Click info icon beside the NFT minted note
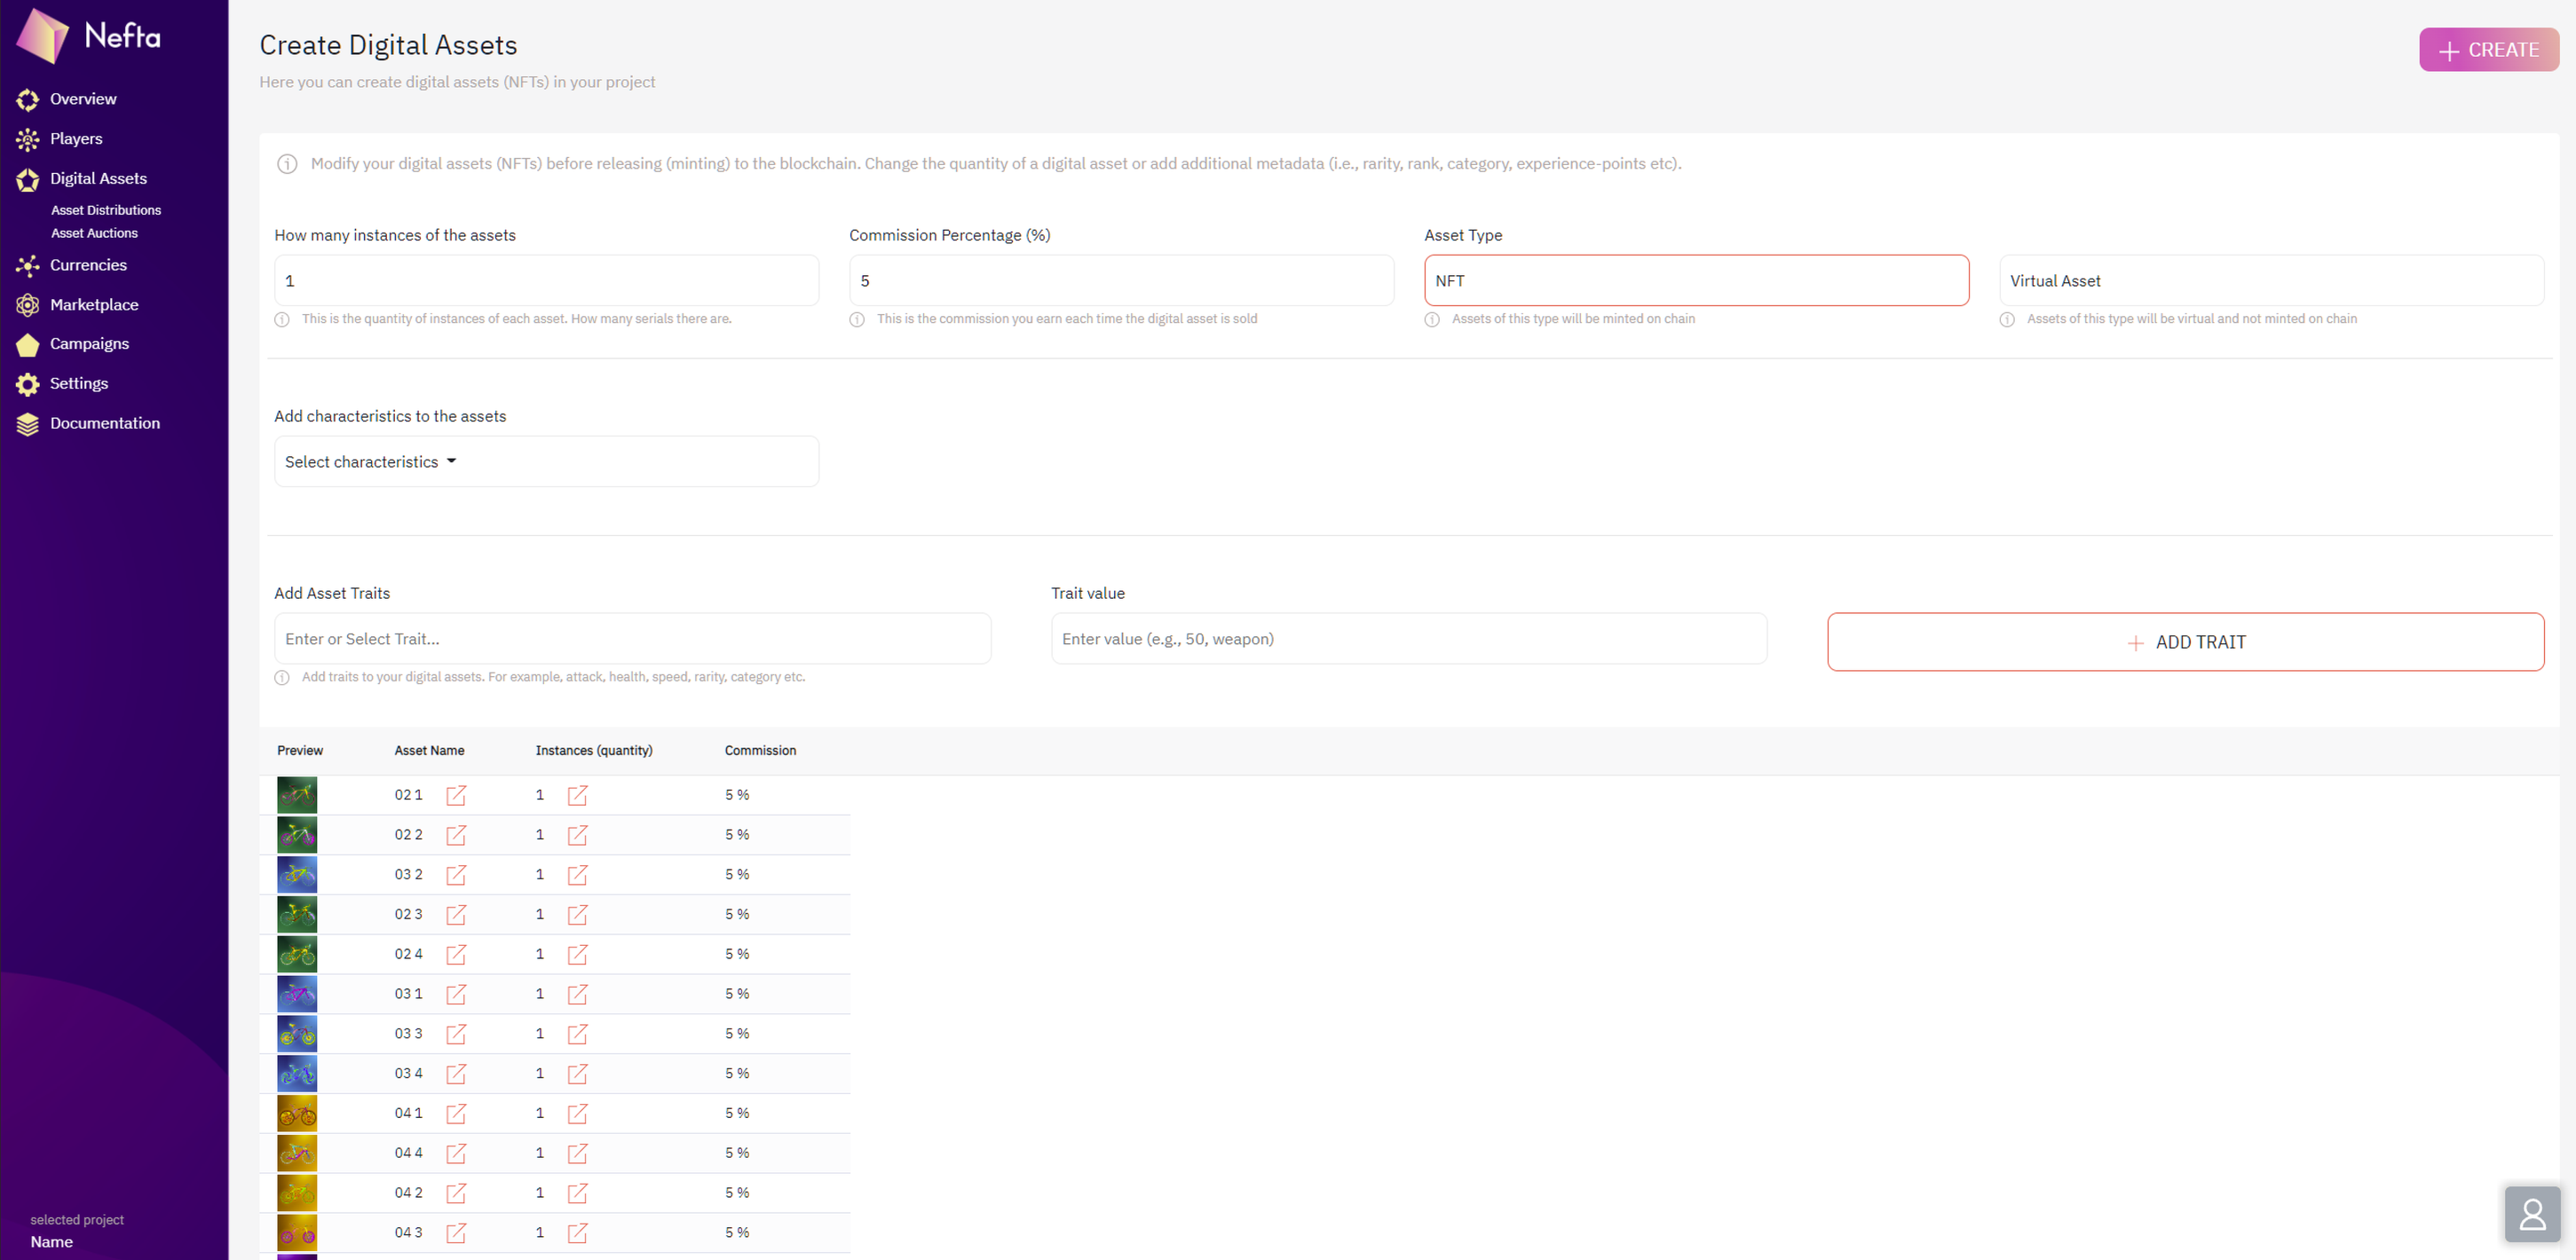The image size is (2576, 1260). pyautogui.click(x=1432, y=319)
